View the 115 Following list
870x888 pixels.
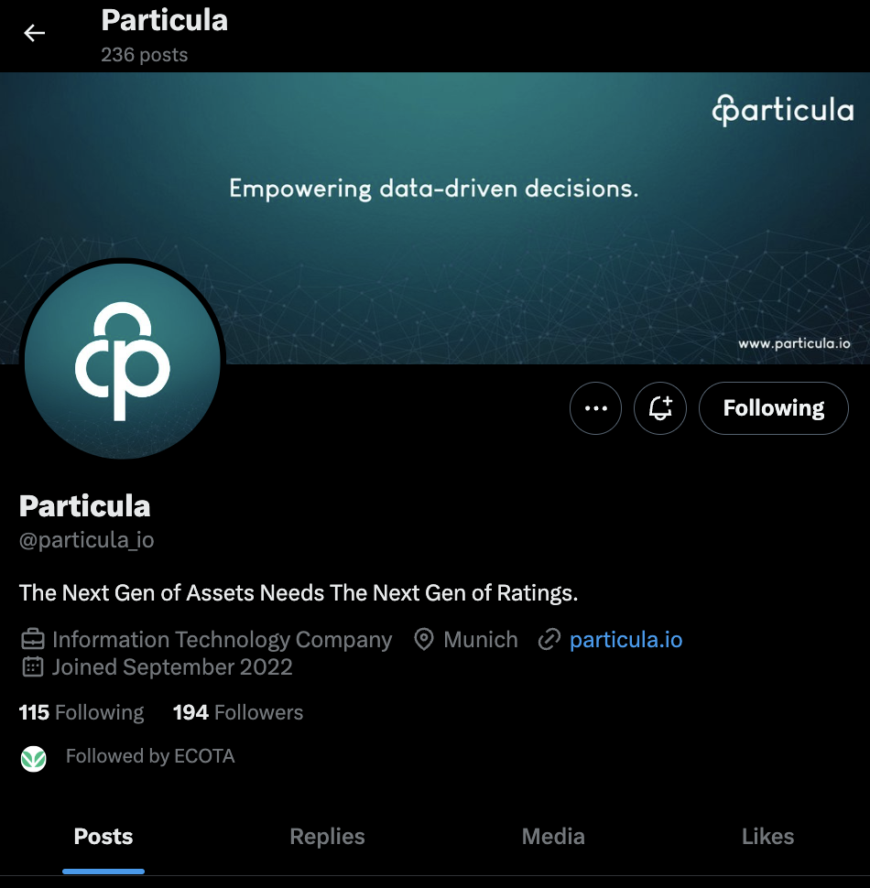pyautogui.click(x=82, y=712)
